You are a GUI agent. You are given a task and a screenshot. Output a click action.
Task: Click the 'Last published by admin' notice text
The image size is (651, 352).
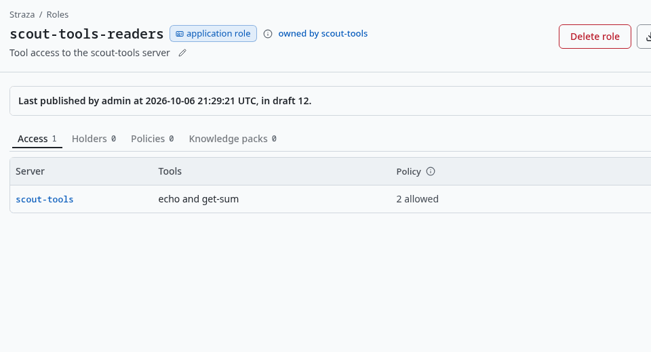(165, 101)
